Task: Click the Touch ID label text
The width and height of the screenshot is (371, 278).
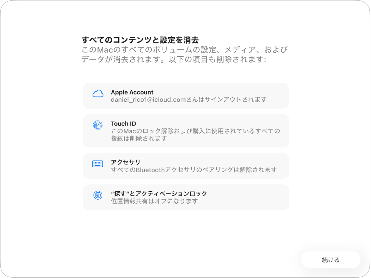Action: [123, 123]
